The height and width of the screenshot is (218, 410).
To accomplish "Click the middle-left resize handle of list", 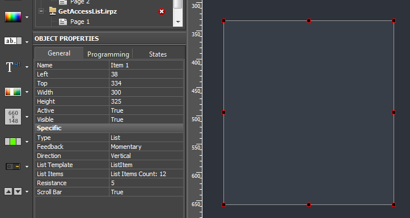I will 223,113.
